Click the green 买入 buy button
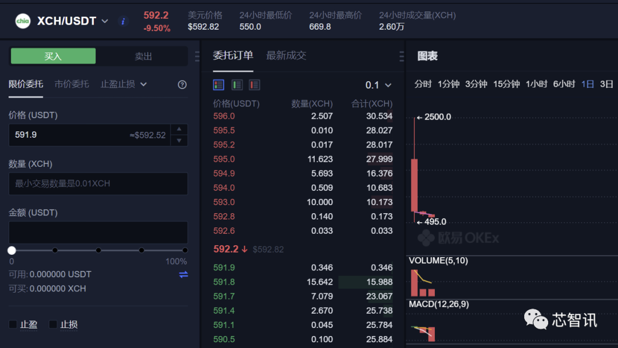 (53, 55)
